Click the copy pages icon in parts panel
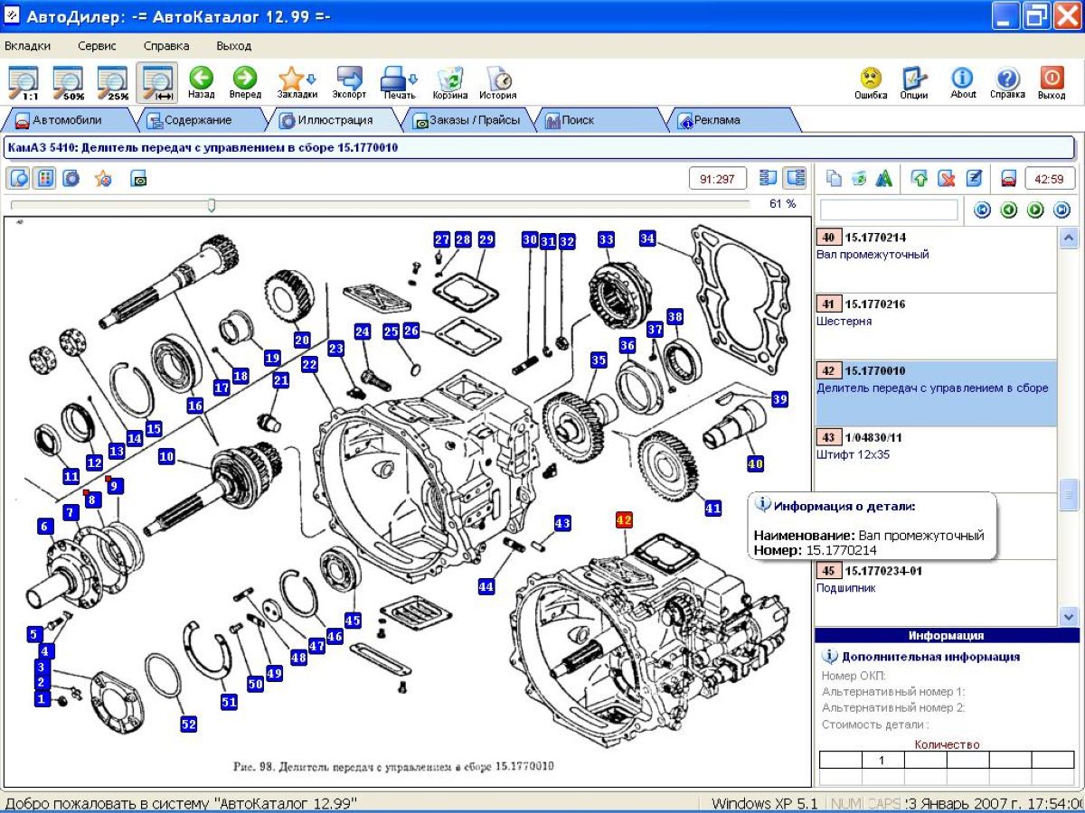 click(835, 178)
